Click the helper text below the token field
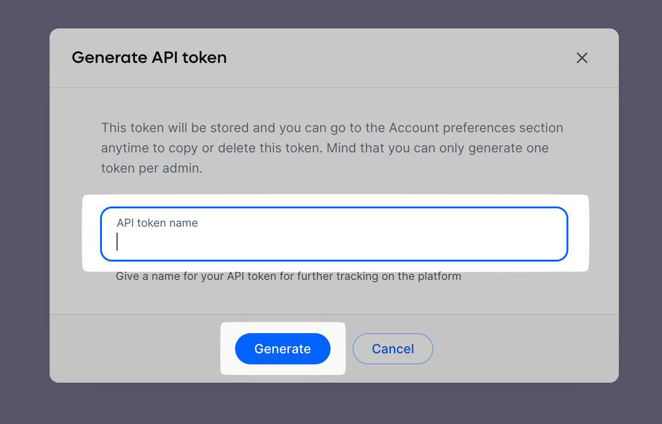The width and height of the screenshot is (662, 424). (288, 276)
